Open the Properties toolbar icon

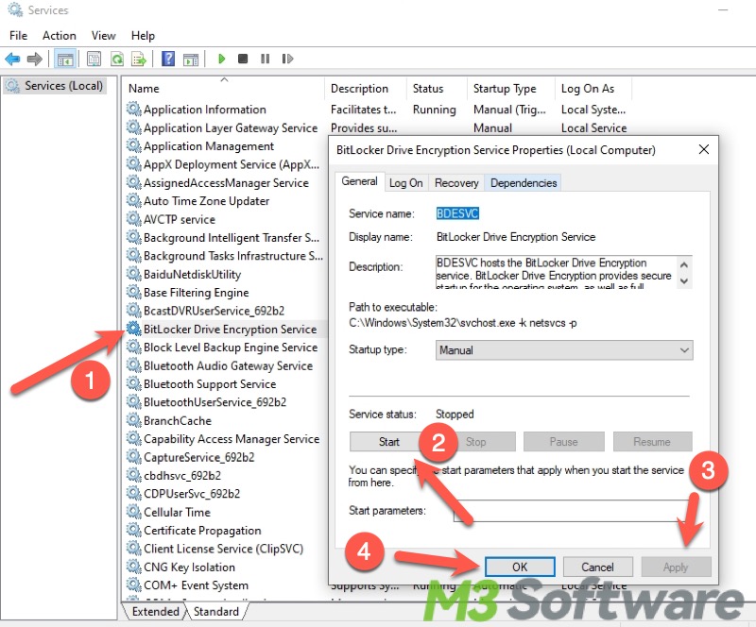[x=94, y=59]
